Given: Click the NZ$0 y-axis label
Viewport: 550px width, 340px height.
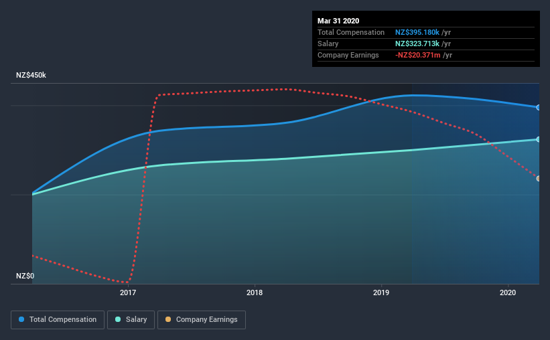Looking at the screenshot, I should (x=25, y=276).
